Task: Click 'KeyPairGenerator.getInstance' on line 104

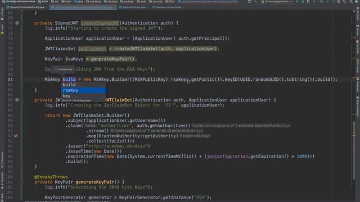Action: [x=155, y=198]
